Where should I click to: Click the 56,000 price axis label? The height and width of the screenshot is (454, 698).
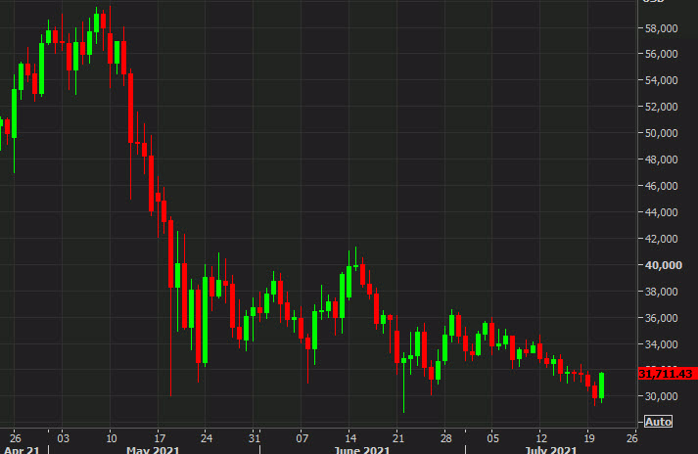(661, 54)
